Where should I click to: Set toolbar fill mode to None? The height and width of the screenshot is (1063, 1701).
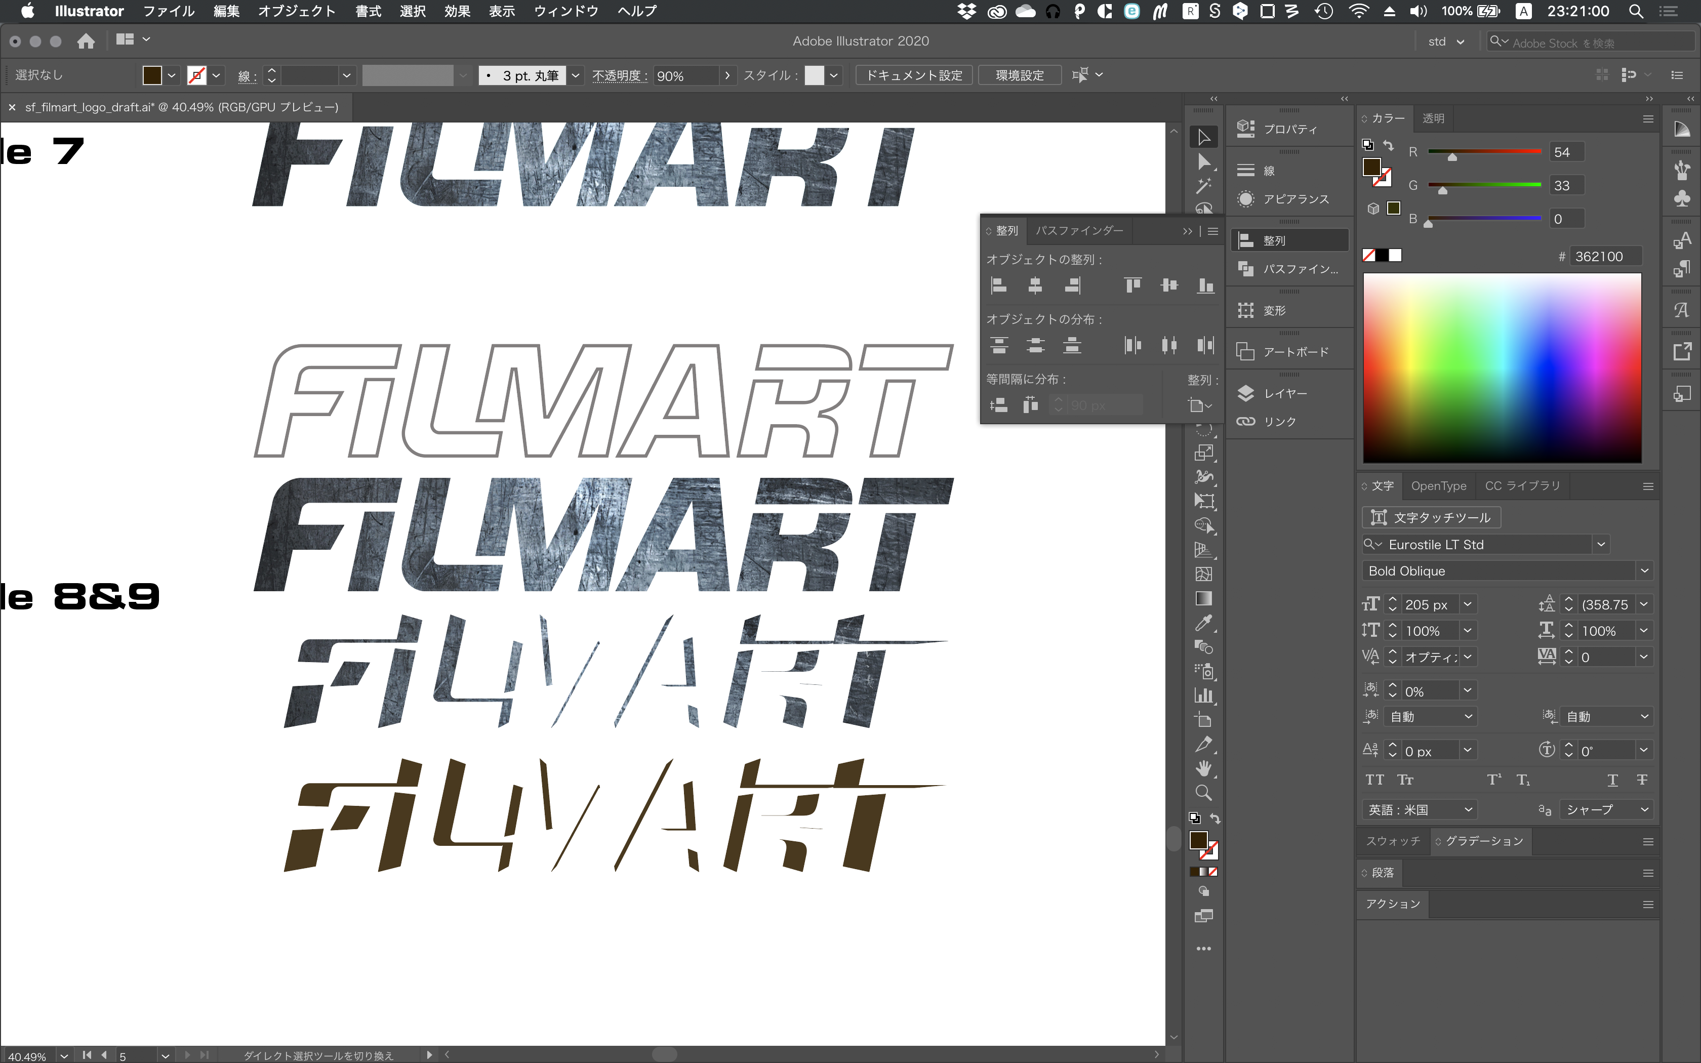pyautogui.click(x=1213, y=872)
